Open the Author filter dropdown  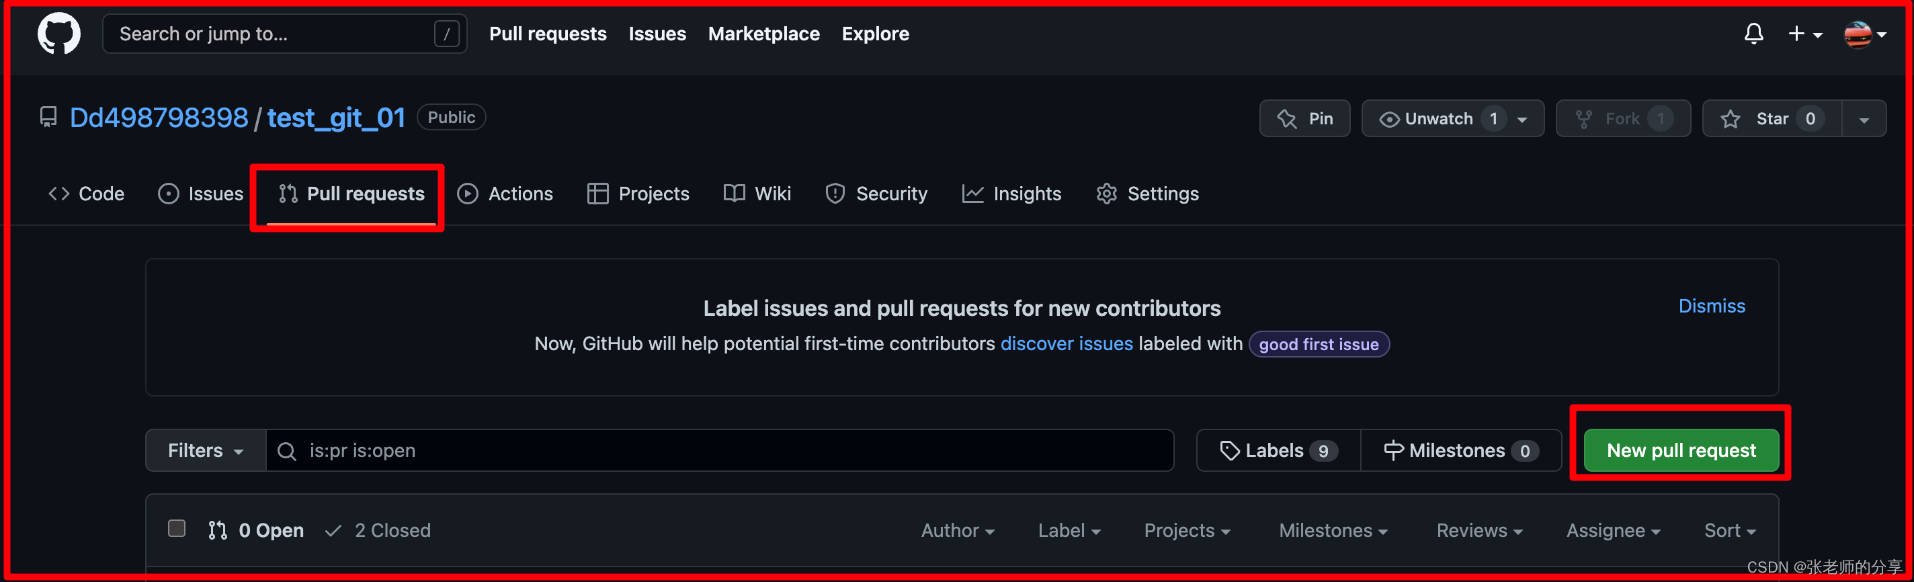pos(957,531)
